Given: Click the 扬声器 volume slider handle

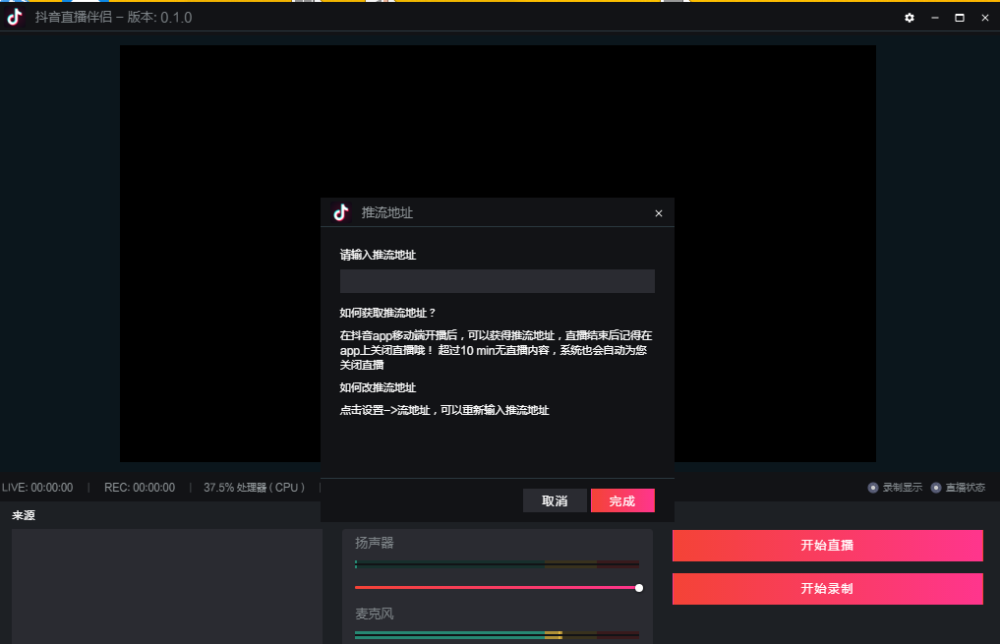Looking at the screenshot, I should [x=639, y=588].
